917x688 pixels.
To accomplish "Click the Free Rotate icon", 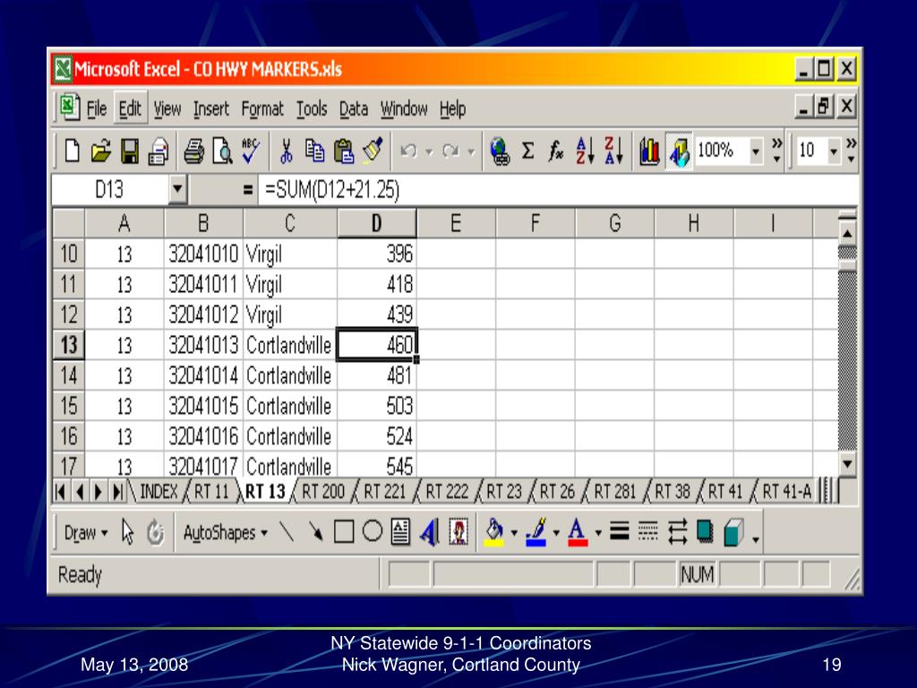I will click(x=156, y=532).
